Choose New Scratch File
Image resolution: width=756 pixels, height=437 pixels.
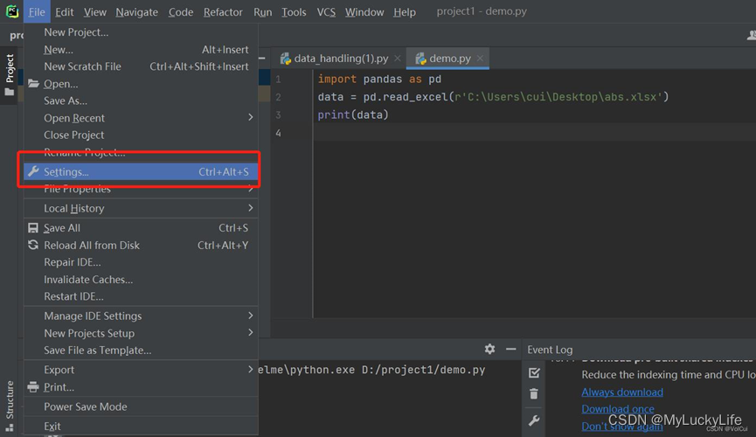pyautogui.click(x=141, y=66)
